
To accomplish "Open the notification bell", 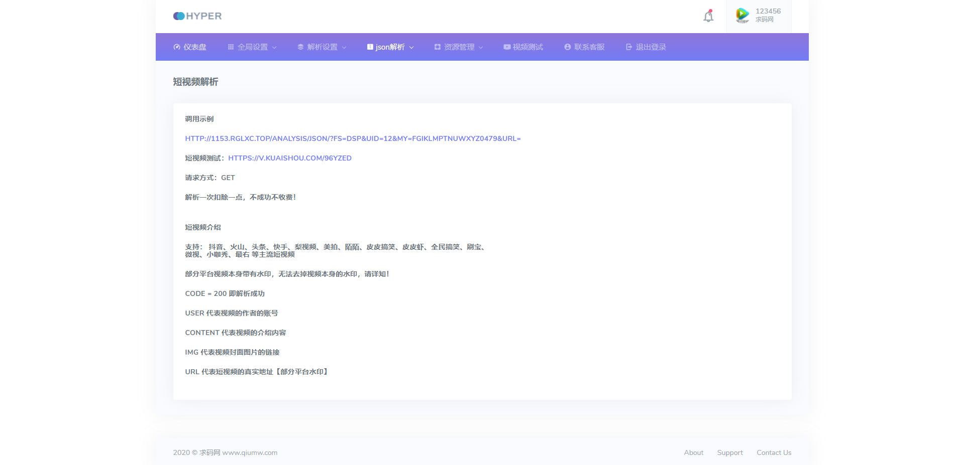I will [x=708, y=16].
